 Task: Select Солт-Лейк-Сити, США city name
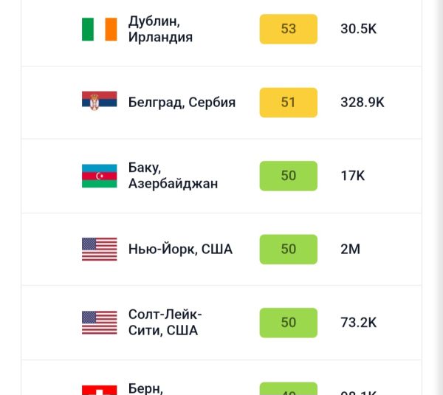165,323
